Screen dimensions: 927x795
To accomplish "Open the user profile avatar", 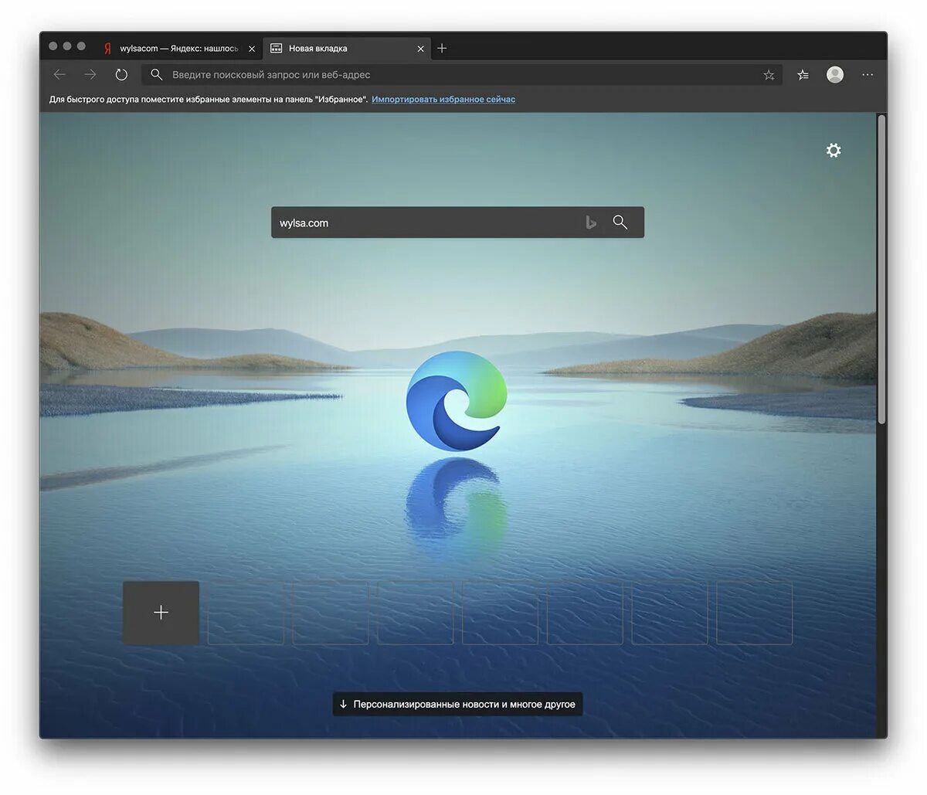I will point(835,74).
